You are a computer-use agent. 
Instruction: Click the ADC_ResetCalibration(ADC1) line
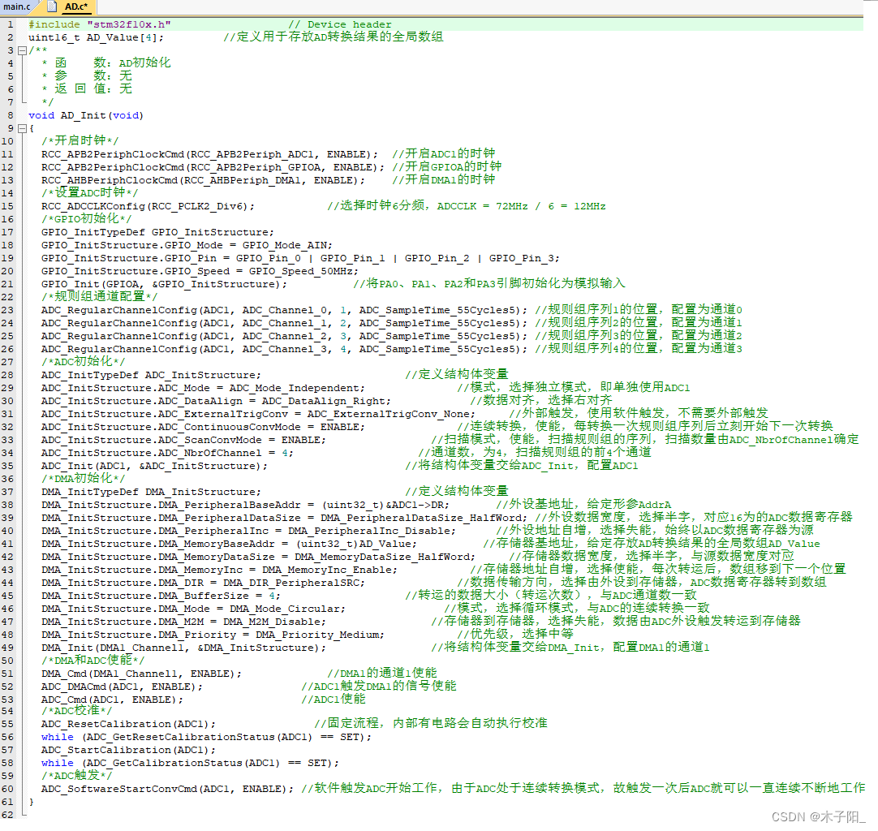click(128, 724)
